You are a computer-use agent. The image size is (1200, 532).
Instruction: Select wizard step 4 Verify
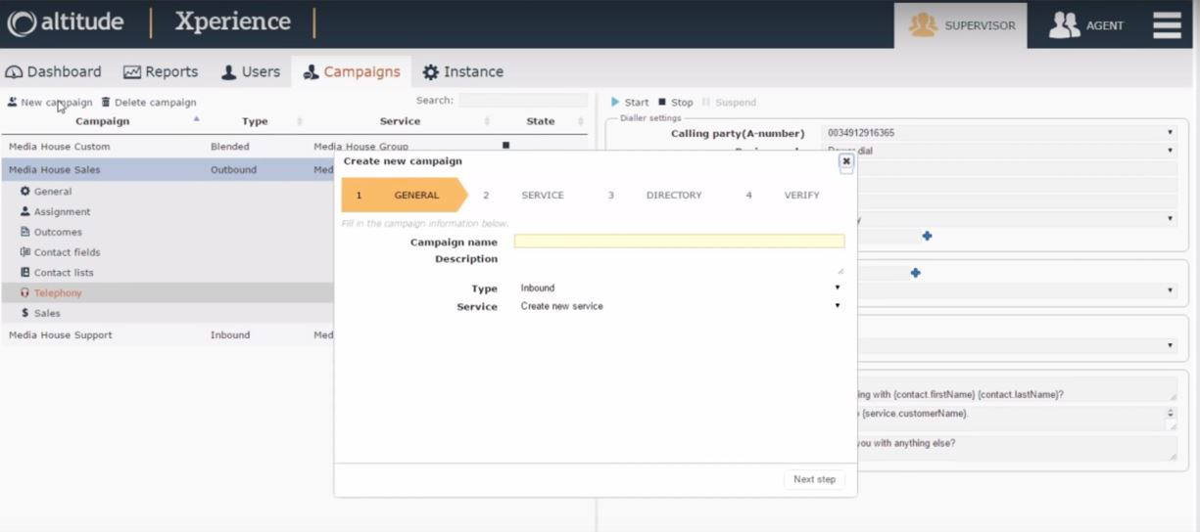tap(783, 195)
